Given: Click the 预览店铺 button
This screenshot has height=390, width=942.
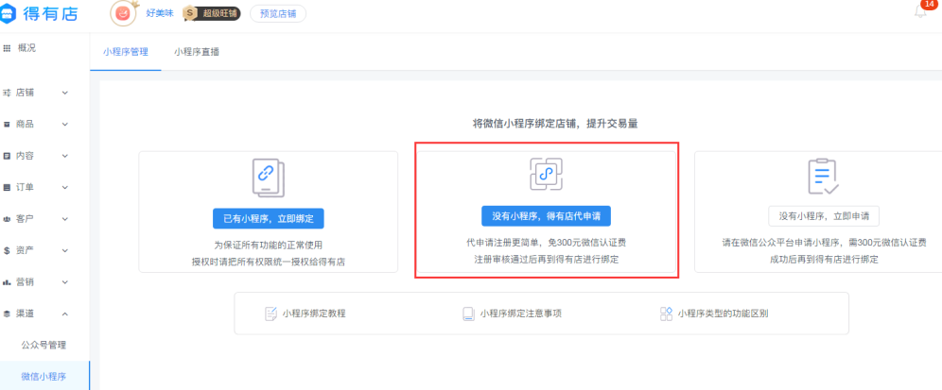Looking at the screenshot, I should point(277,13).
